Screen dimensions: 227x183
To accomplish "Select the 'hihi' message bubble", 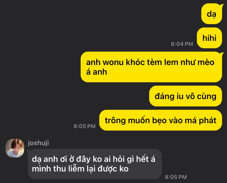I will [x=209, y=38].
